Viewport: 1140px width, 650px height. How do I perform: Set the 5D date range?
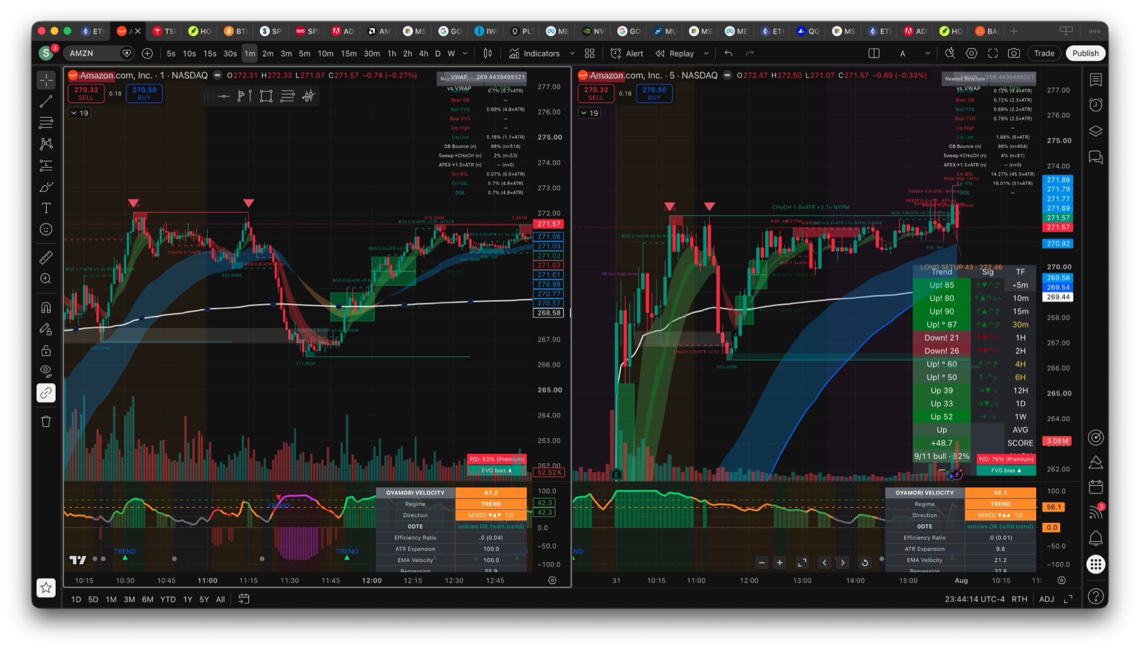(93, 599)
